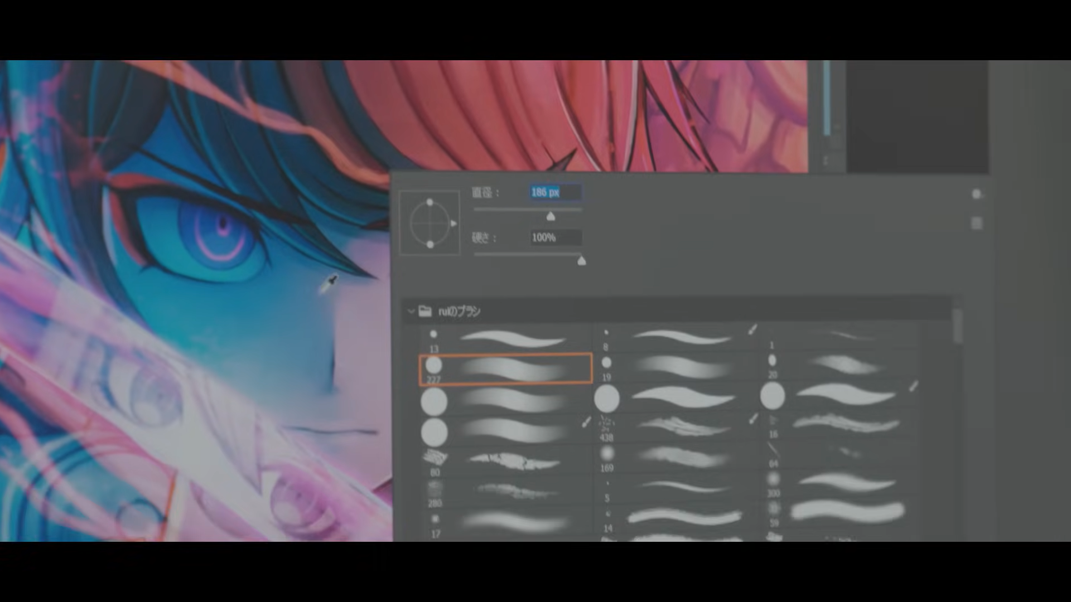Create a new preset from this brush

[976, 223]
